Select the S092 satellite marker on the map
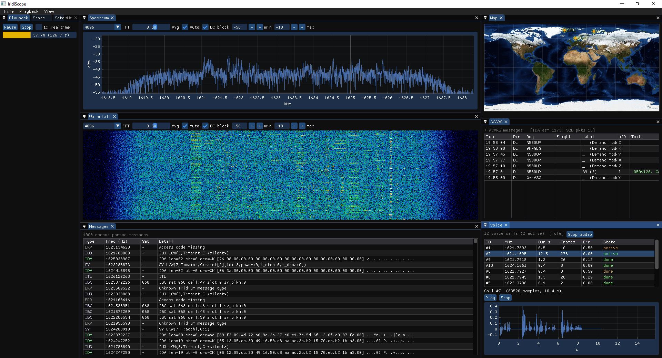This screenshot has height=358, width=662. point(564,30)
